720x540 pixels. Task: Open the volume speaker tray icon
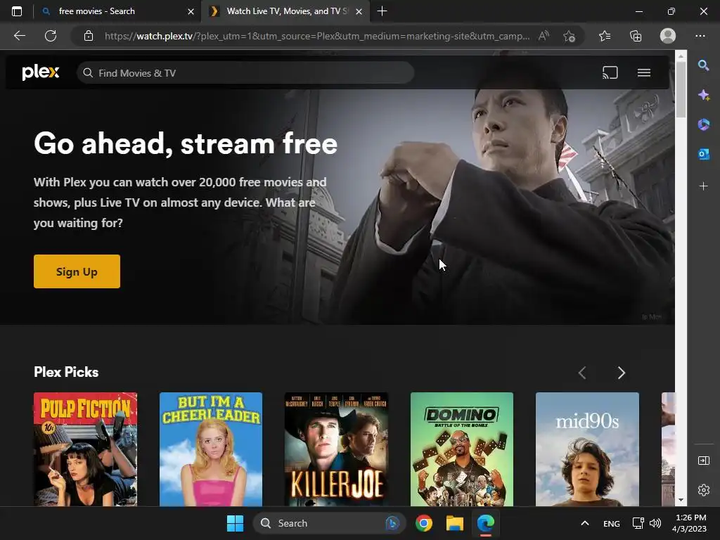655,523
